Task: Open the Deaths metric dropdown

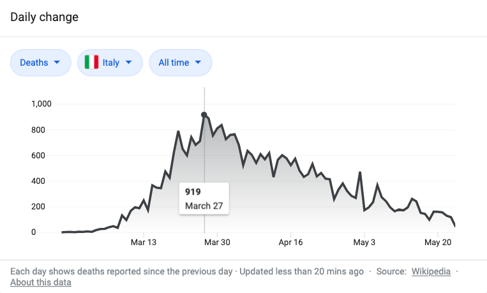Action: point(40,63)
